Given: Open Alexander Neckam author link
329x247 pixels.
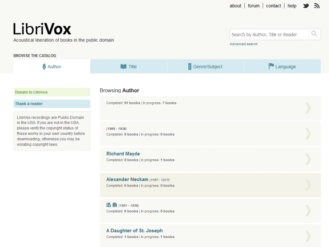Looking at the screenshot, I should pos(127,179).
